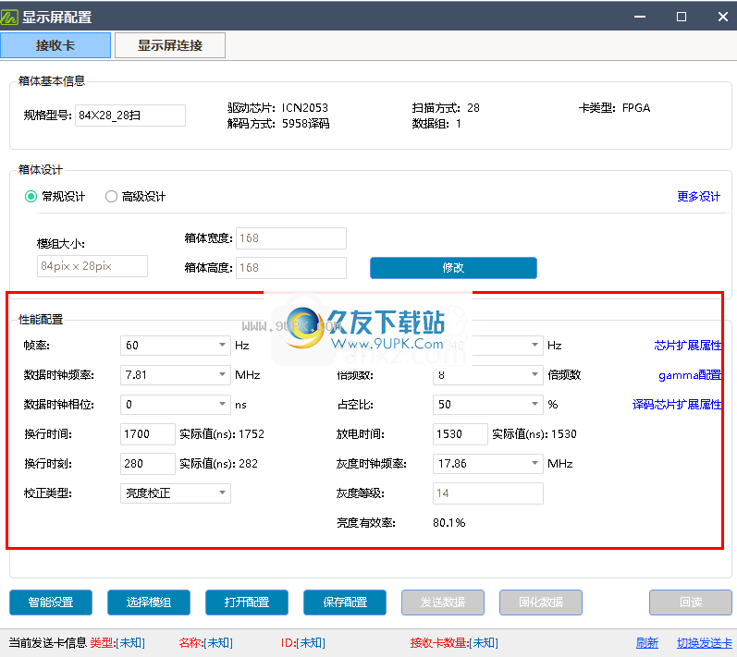Select the 换行时间 实际值(ns): 1752 text
This screenshot has height=657, width=737.
pyautogui.click(x=222, y=434)
